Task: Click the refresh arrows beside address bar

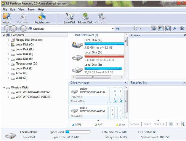Action: 118,29
